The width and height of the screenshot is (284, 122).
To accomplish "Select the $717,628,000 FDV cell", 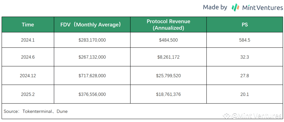I will 92,76.
